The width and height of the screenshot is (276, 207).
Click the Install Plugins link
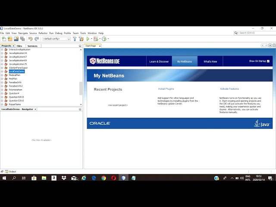(x=166, y=89)
